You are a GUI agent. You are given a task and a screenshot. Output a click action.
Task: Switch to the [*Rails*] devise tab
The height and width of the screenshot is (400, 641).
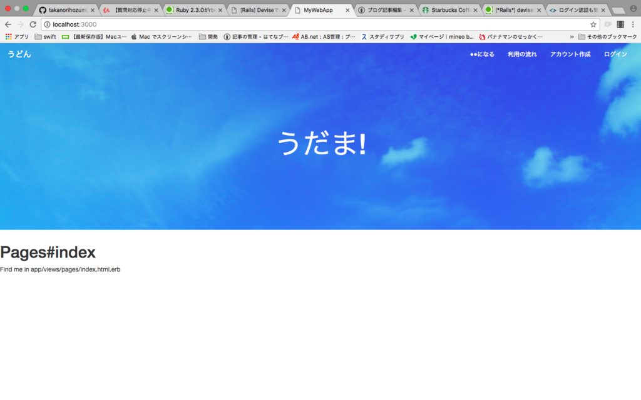coord(512,10)
